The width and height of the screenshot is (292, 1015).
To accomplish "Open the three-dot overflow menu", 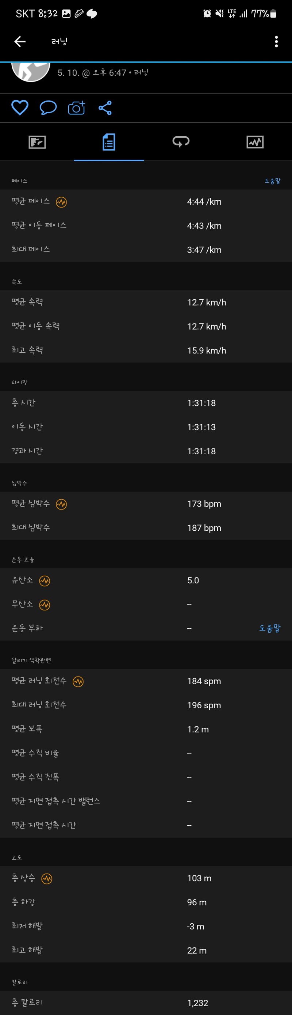I will (276, 41).
